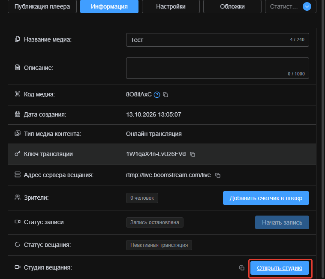Click the 0 человек viewers badge
The image size is (325, 279).
coord(142,198)
